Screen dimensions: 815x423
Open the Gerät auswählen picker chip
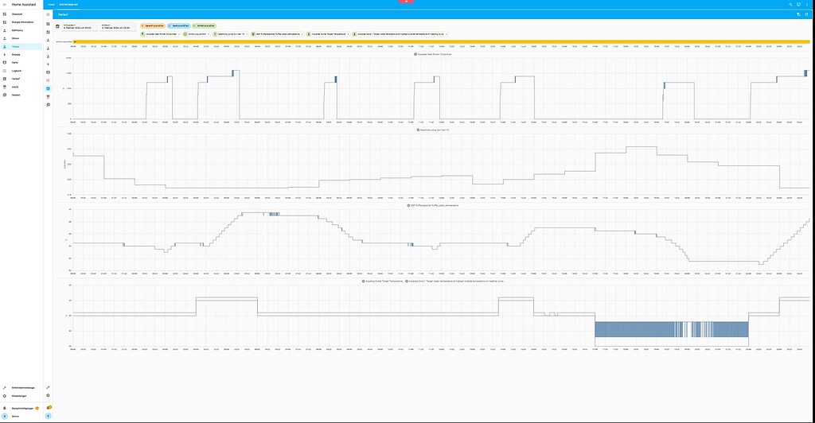click(x=179, y=25)
